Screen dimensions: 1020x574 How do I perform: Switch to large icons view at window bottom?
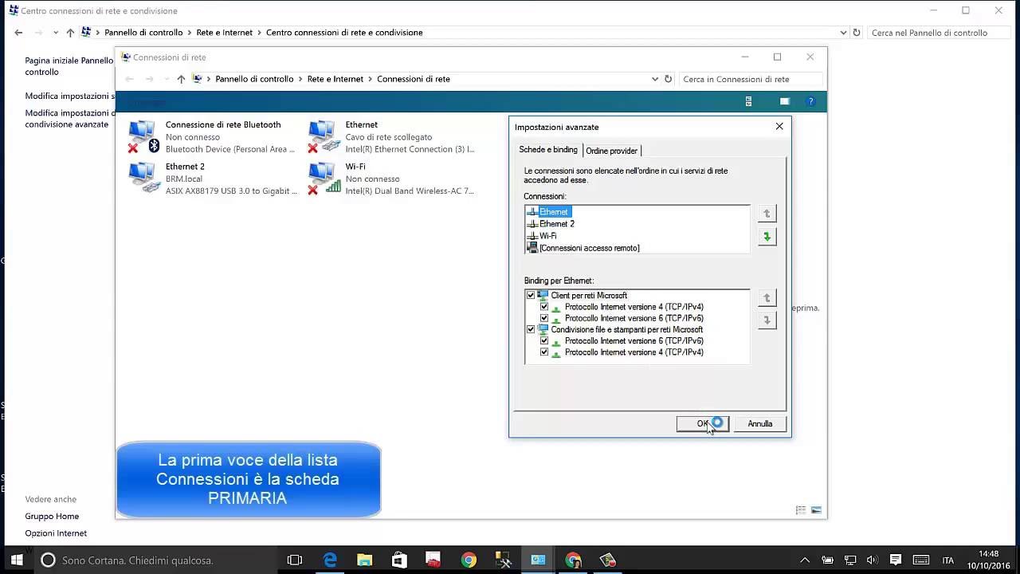tap(816, 510)
